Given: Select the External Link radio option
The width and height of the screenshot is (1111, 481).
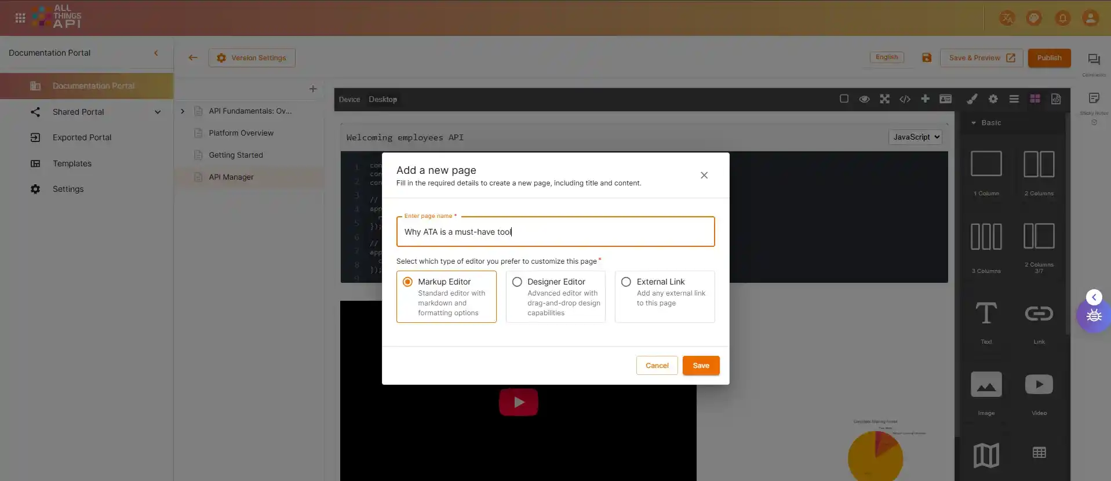Looking at the screenshot, I should click(626, 282).
